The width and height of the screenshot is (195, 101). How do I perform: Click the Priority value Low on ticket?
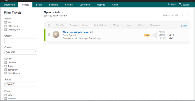tap(170, 38)
